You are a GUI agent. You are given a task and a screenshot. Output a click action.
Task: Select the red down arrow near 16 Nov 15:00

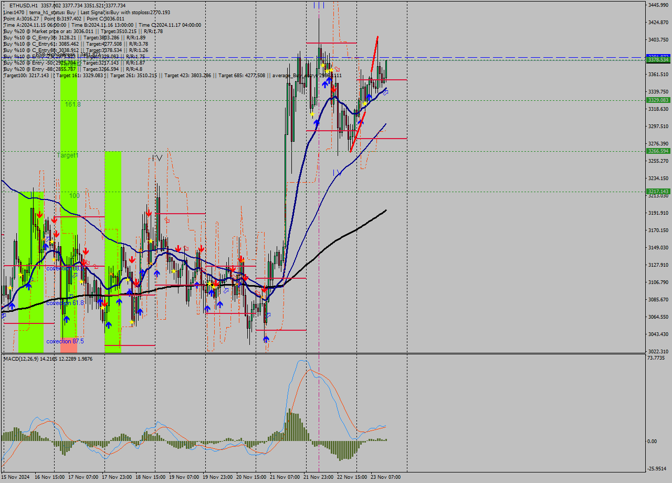click(40, 214)
